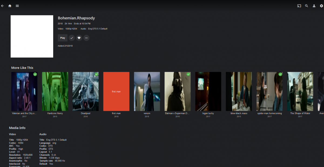Click the More Like This heading
Screen dimensions: 324x167
click(x=22, y=68)
